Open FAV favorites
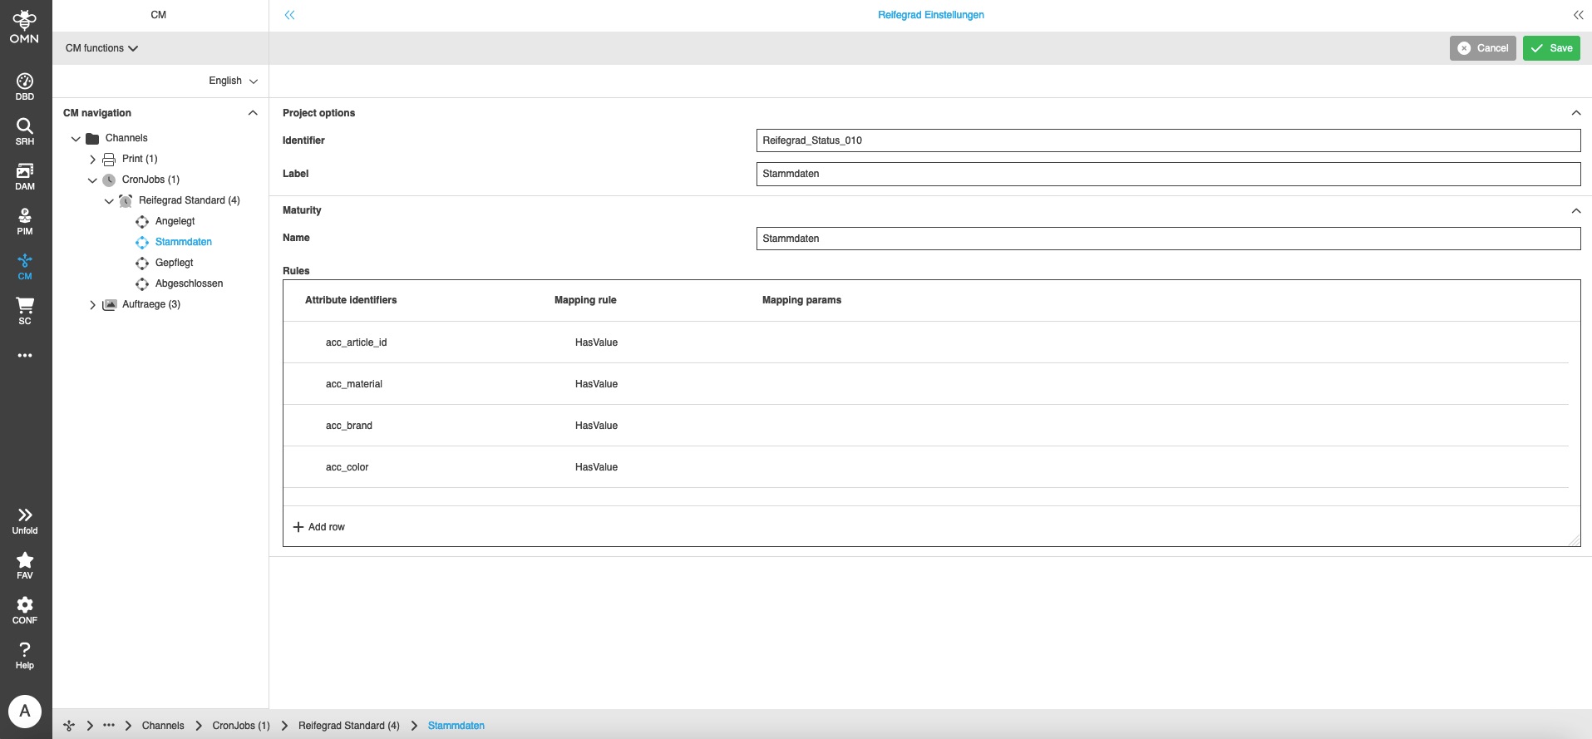This screenshot has width=1592, height=739. [25, 566]
